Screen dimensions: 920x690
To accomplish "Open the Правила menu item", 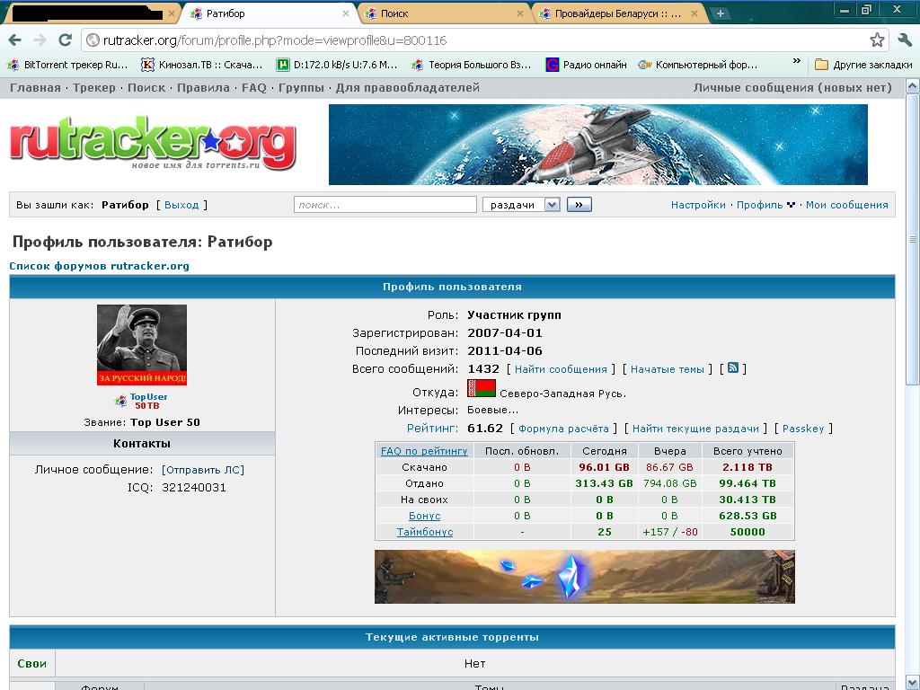I will point(203,88).
